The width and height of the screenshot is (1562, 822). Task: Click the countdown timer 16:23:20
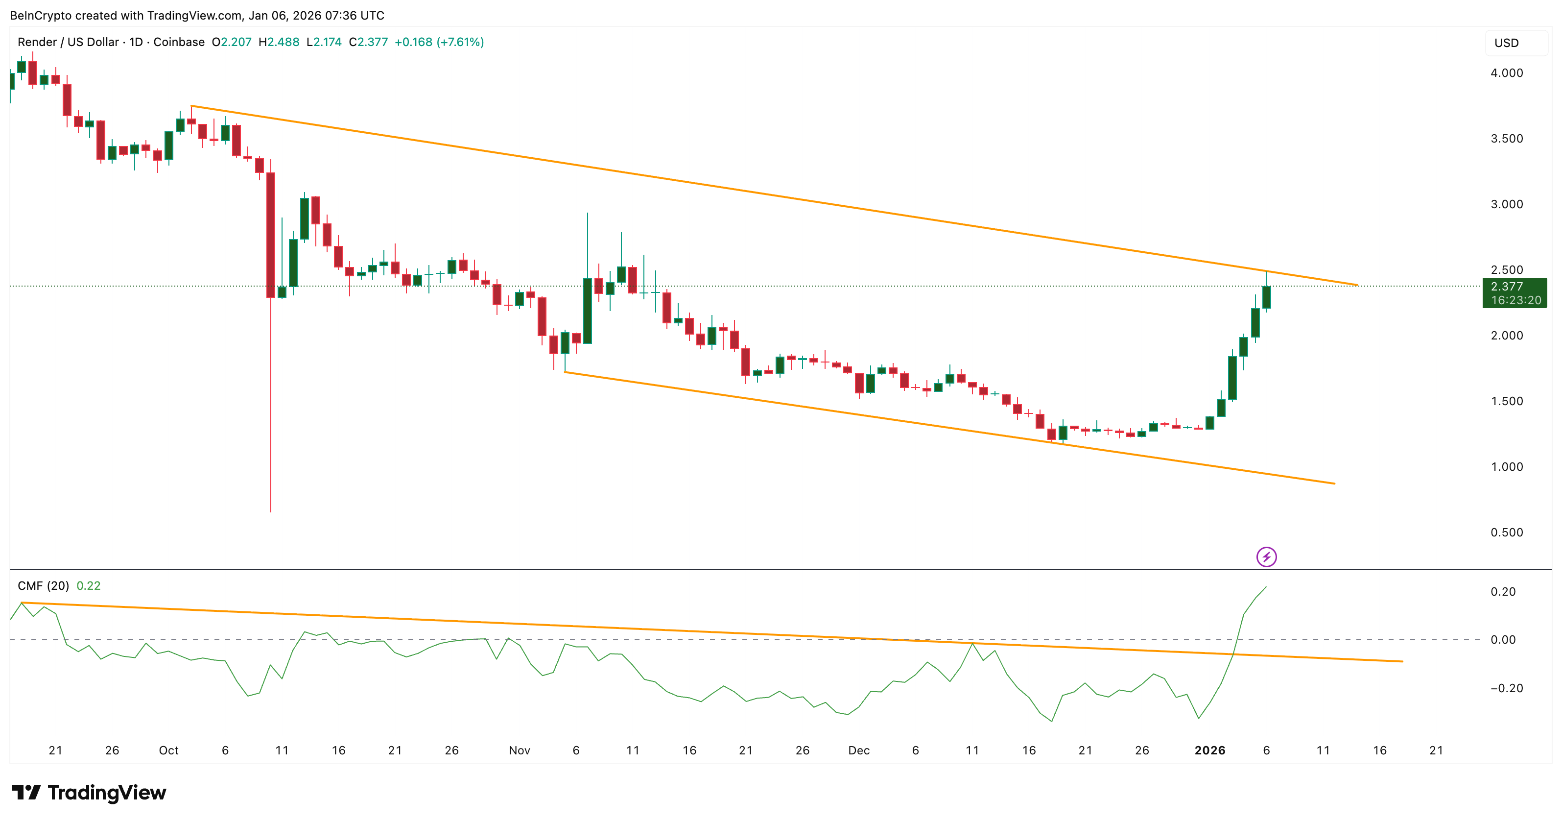point(1514,300)
